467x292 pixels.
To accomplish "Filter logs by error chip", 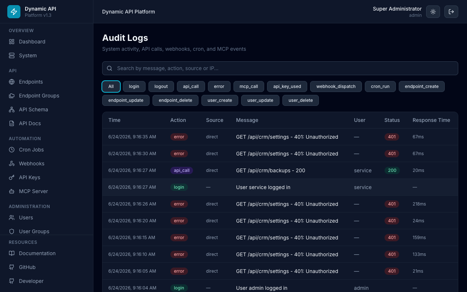I will pos(219,87).
